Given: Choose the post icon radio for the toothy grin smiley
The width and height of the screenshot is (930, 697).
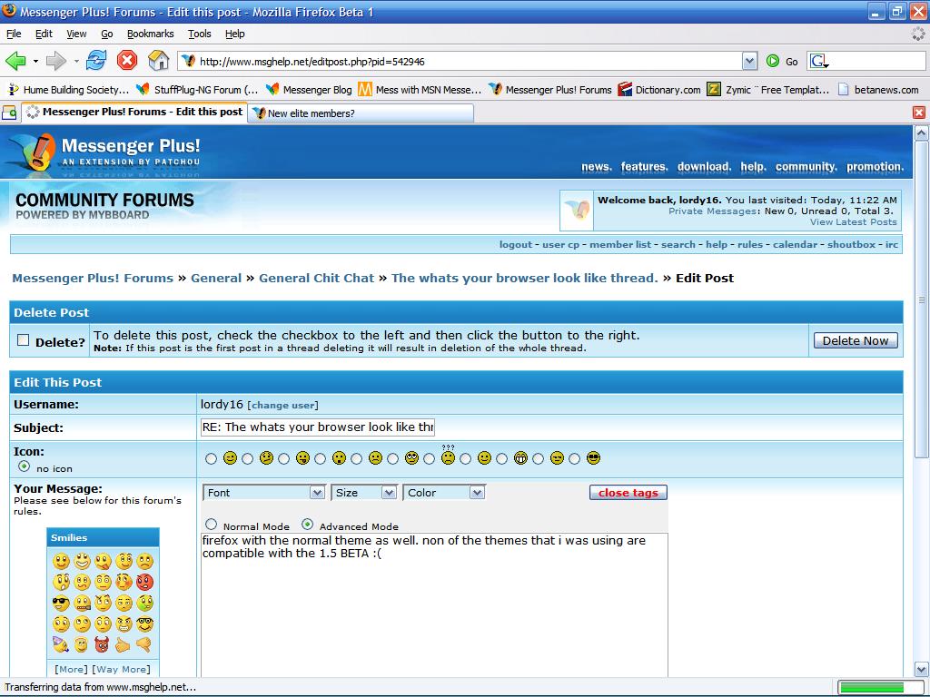Looking at the screenshot, I should pos(501,458).
